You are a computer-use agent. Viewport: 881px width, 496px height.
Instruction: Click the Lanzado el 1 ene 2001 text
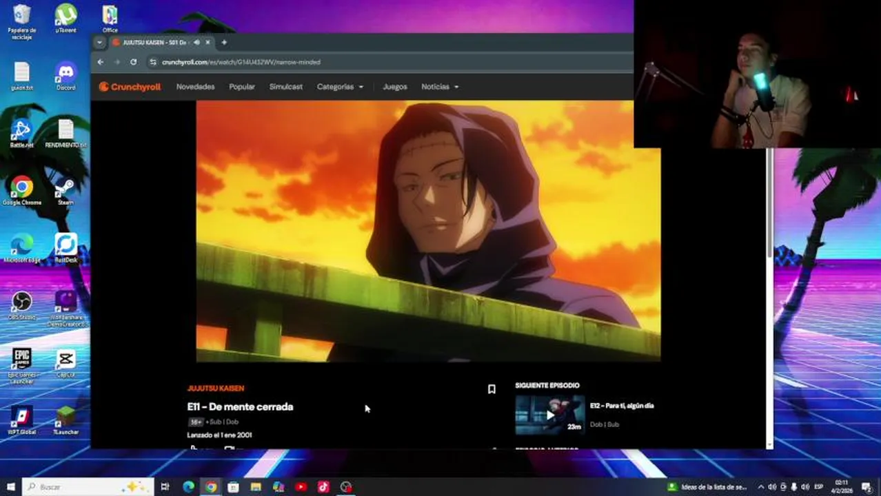click(x=219, y=435)
